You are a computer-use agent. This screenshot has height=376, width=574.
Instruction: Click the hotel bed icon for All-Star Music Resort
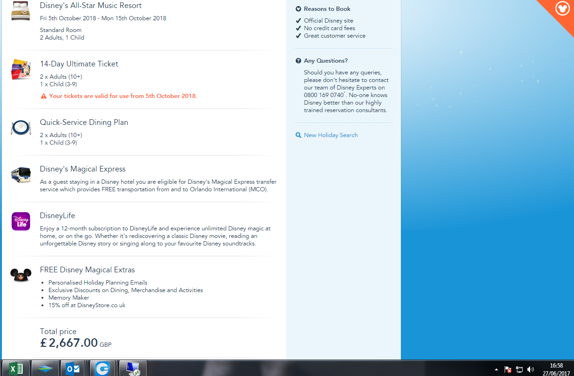pos(21,11)
